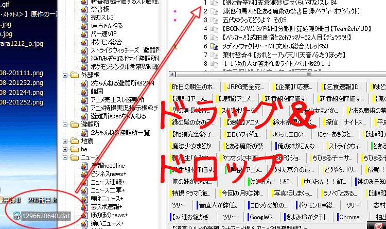This screenshot has width=386, height=229.
Task: Click the 外部板 folder icon
Action: 74,75
